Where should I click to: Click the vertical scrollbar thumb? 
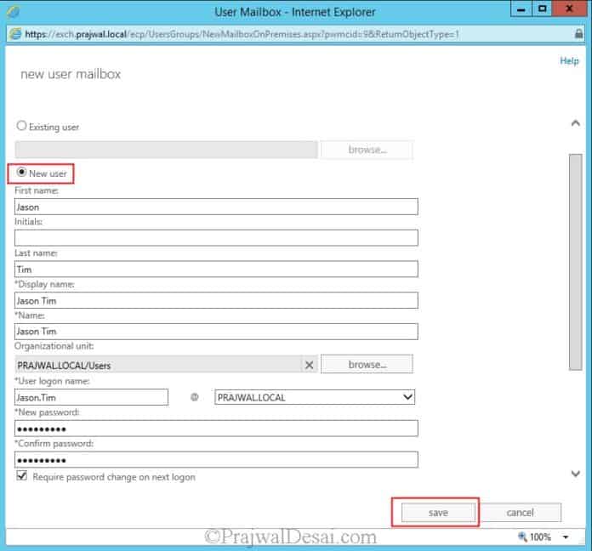point(575,262)
